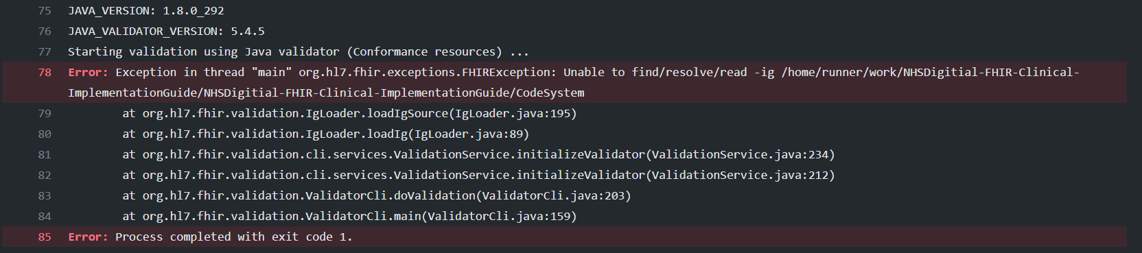Click the 'Starting validation using Java validator' line

coord(299,52)
